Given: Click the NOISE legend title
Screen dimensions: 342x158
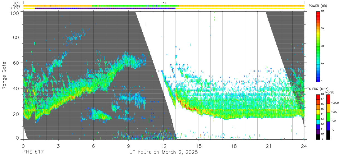Looking at the screenshot, I should 329,92.
